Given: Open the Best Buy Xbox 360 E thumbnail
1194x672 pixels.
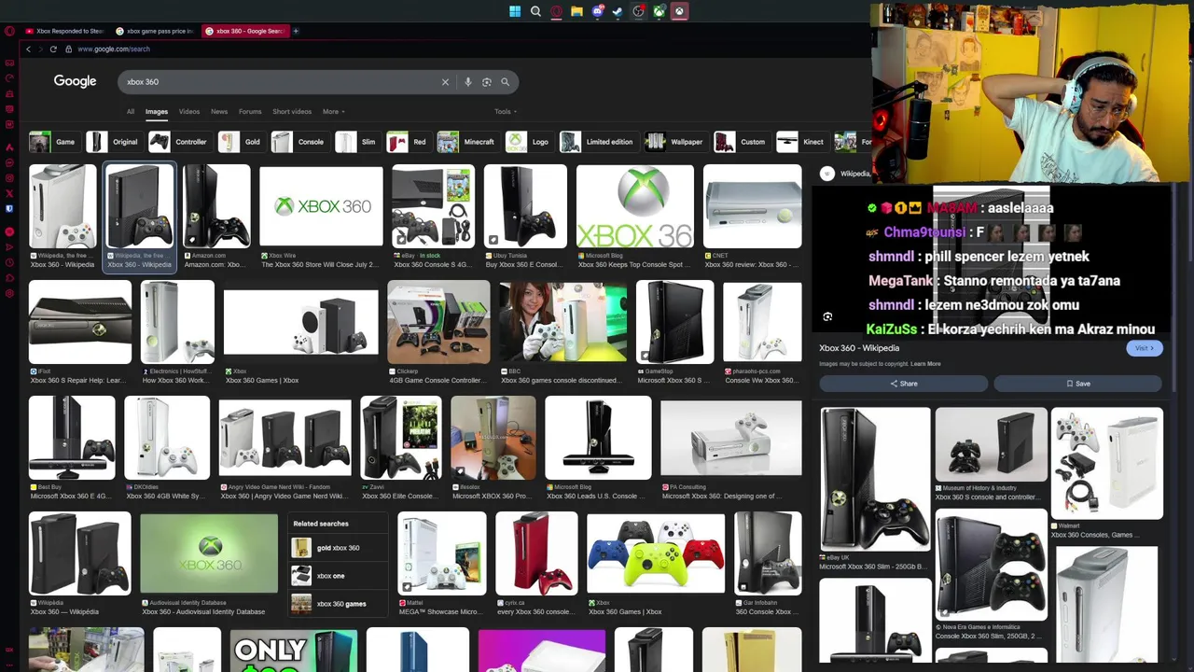Looking at the screenshot, I should click(72, 438).
